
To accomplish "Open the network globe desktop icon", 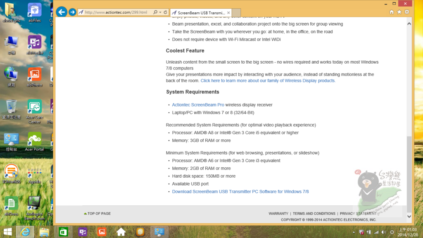I will (11, 77).
